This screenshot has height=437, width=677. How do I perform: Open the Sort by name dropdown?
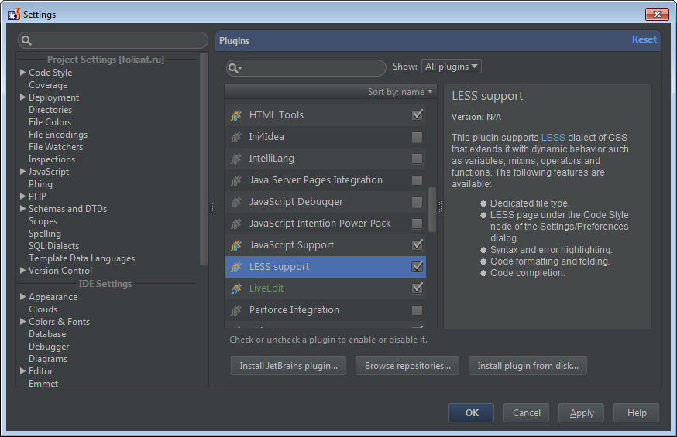pyautogui.click(x=400, y=92)
